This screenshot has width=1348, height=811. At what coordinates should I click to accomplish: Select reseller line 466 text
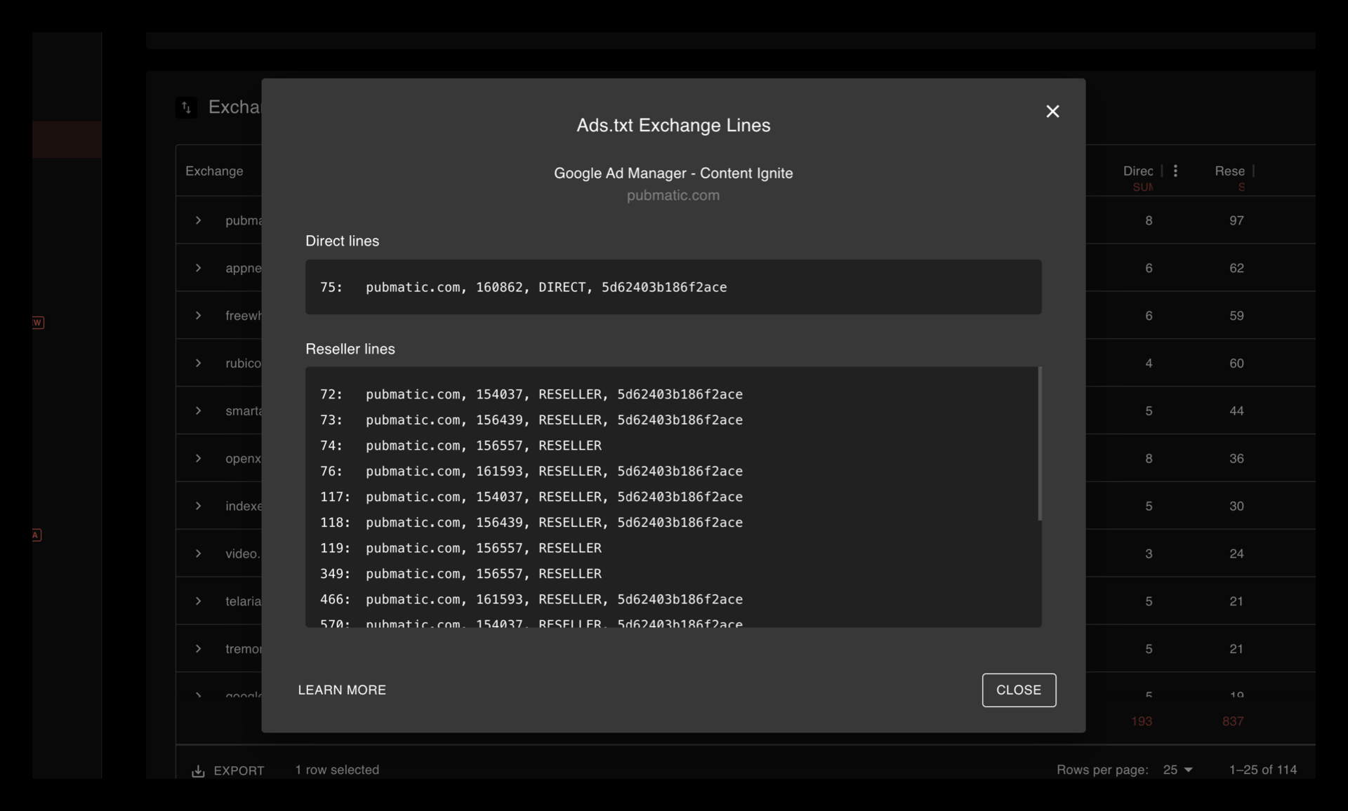point(531,599)
